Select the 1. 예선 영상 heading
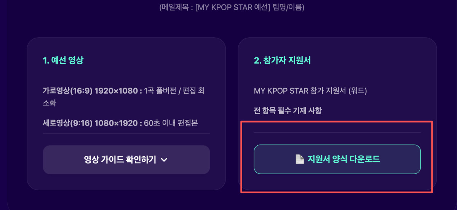 tap(63, 60)
